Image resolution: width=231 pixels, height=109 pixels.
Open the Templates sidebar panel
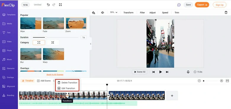point(9,15)
